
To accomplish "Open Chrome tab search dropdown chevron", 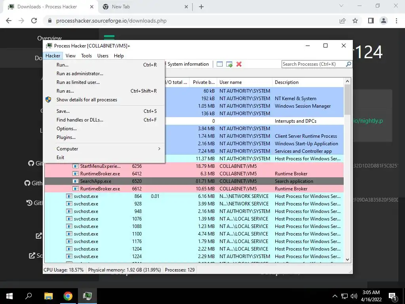I will click(x=341, y=6).
